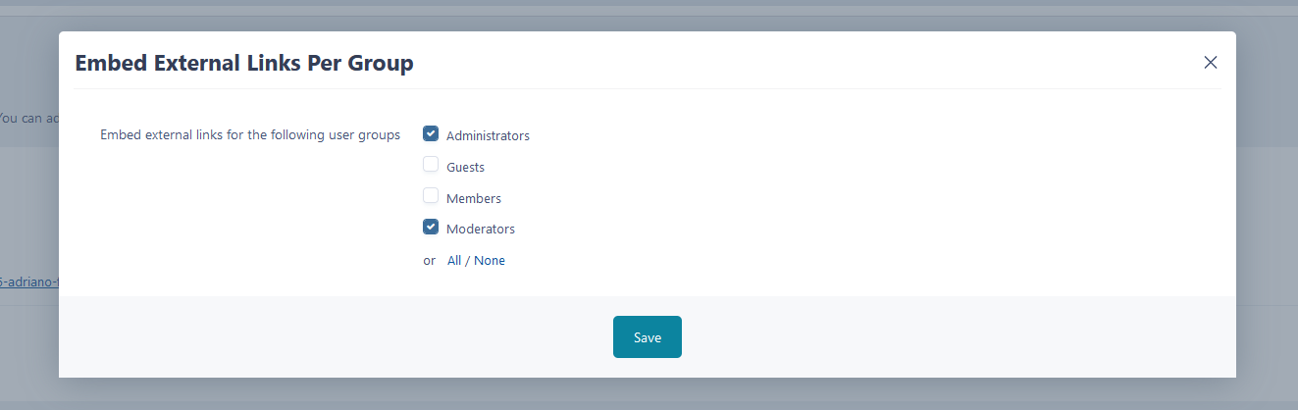This screenshot has width=1298, height=410.
Task: Disable the Moderators checkbox
Action: 431,228
